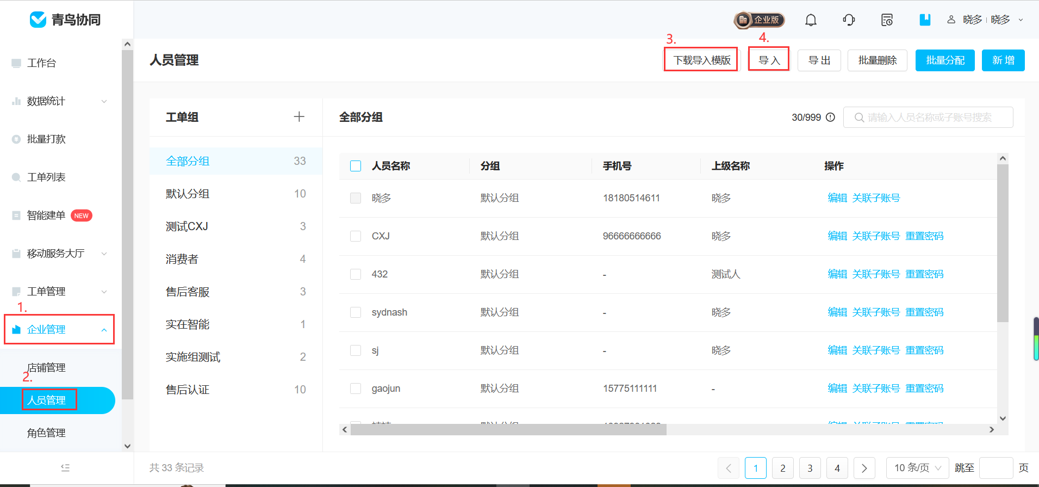Go to next page arrow
The image size is (1039, 487).
(864, 468)
